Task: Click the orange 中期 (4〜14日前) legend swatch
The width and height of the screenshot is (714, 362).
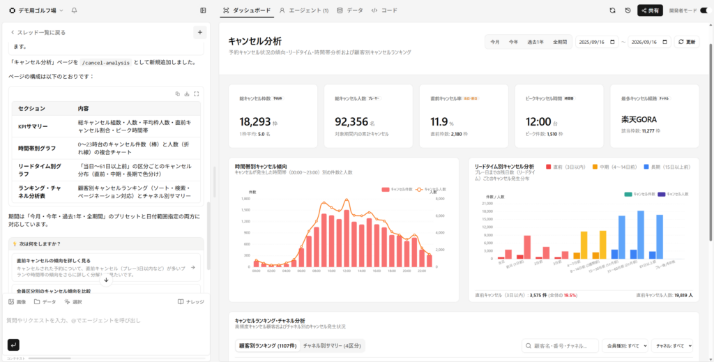Action: click(595, 167)
